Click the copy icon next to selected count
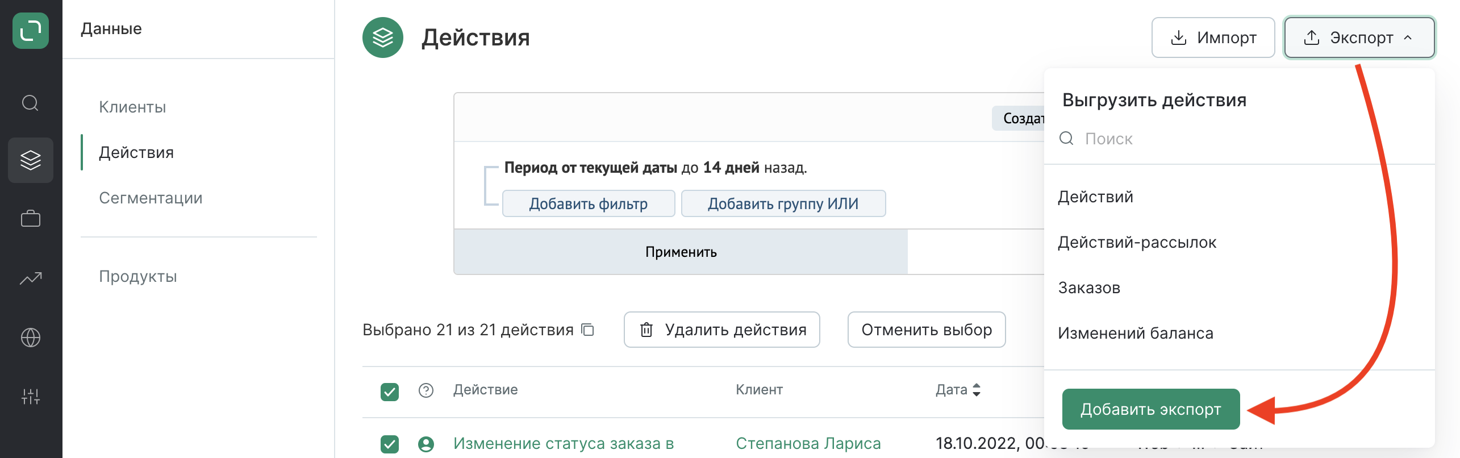The height and width of the screenshot is (458, 1460). (588, 330)
